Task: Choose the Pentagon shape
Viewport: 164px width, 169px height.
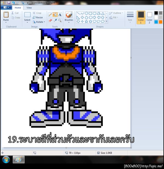Action: tap(86, 18)
